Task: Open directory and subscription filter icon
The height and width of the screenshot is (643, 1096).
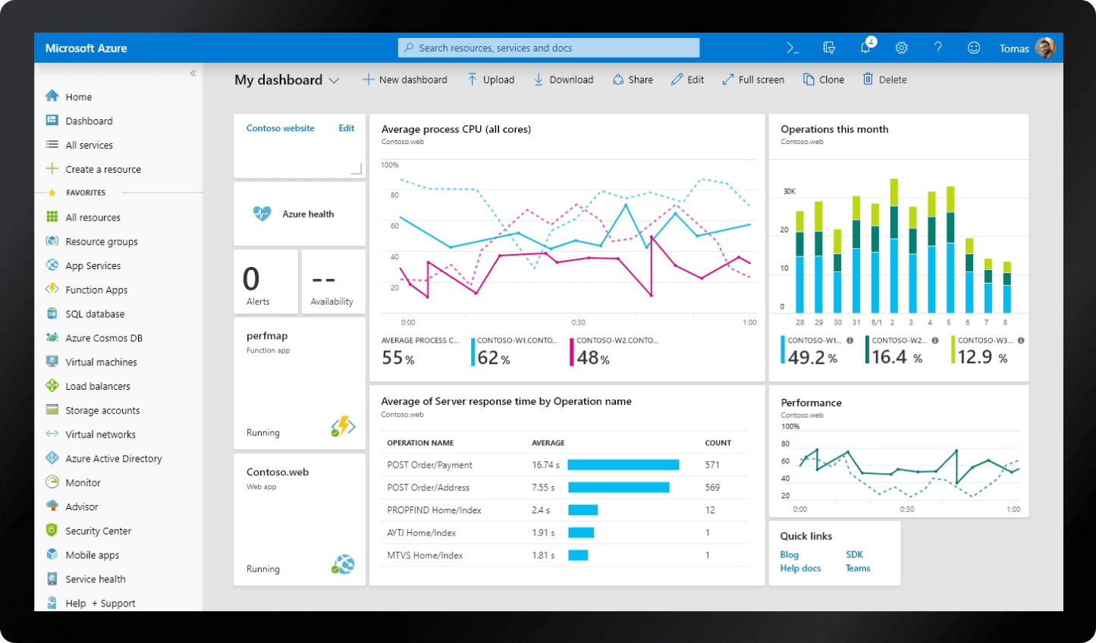Action: (829, 48)
